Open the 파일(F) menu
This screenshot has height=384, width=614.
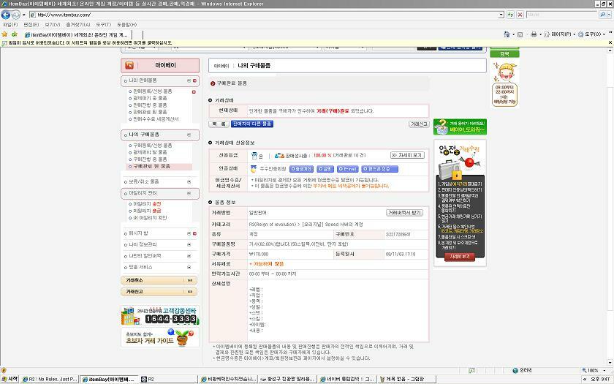tap(10, 24)
